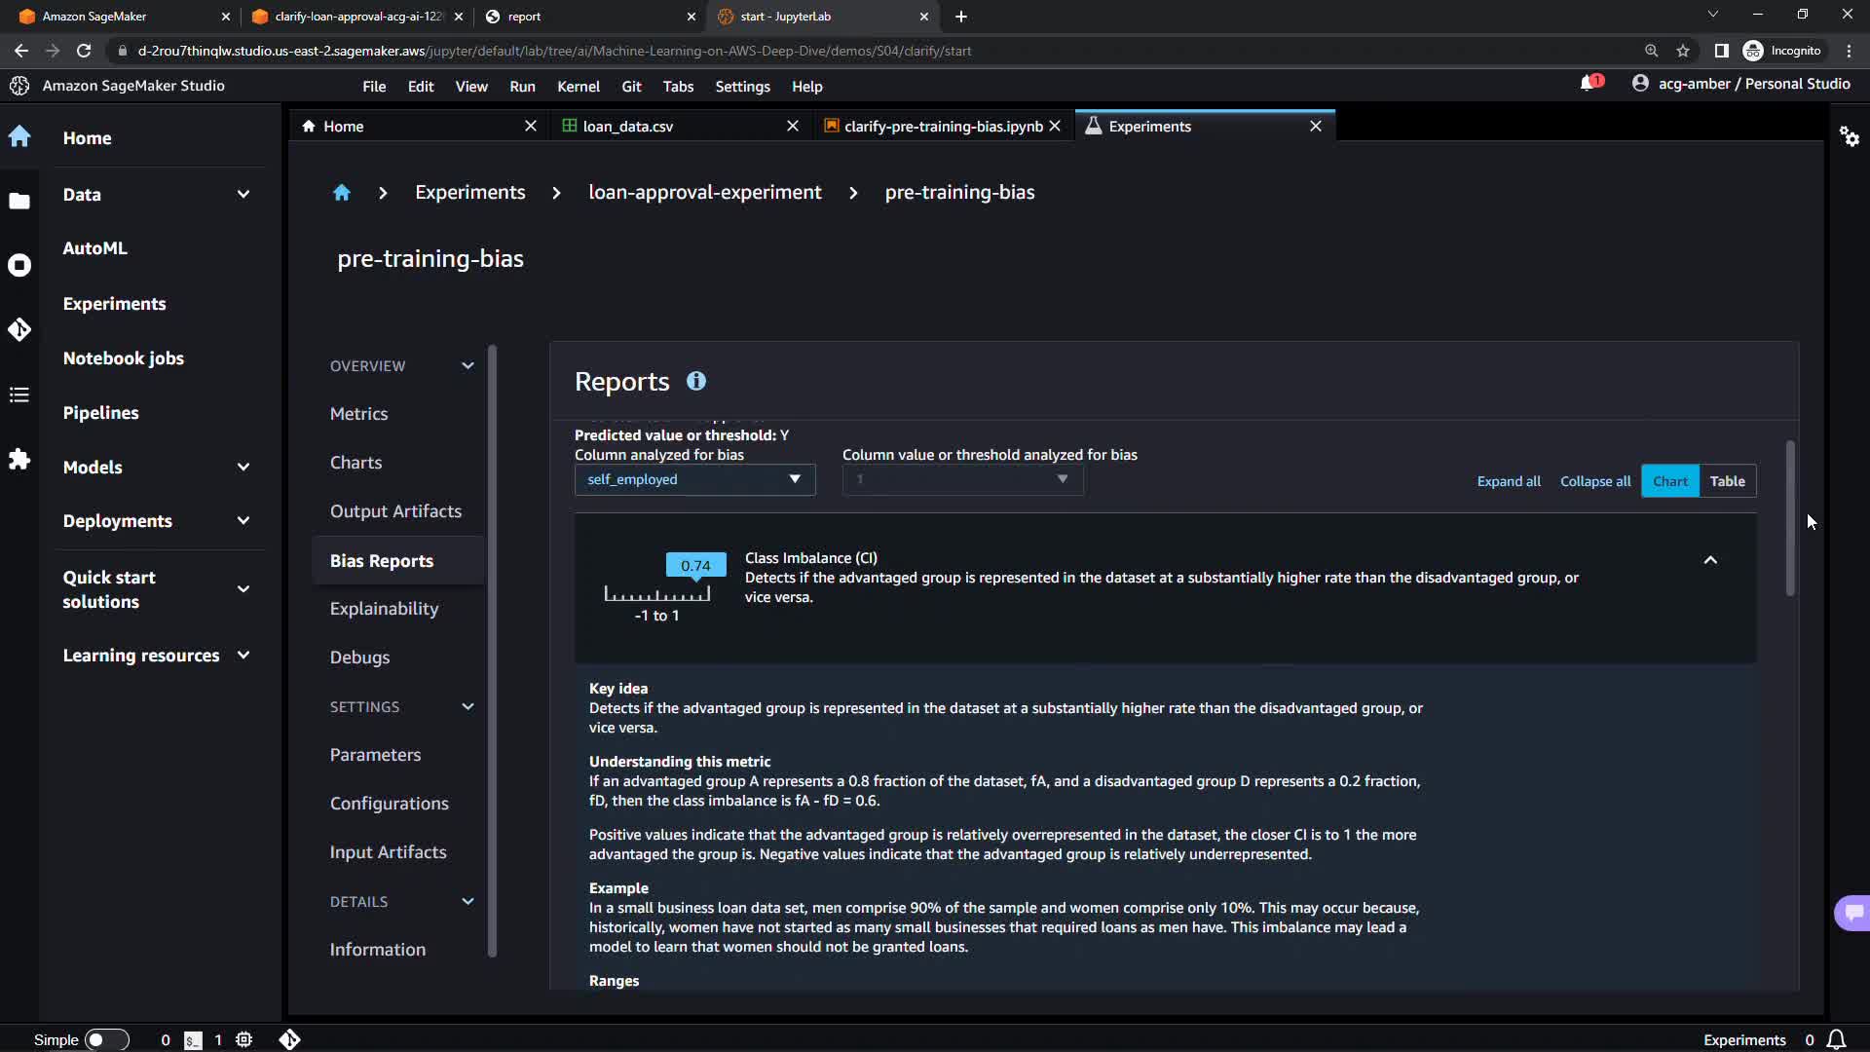Open the folder file browser icon
This screenshot has height=1052, width=1870.
(x=19, y=201)
